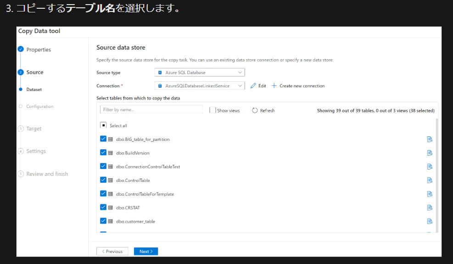Click Create new connection link
The height and width of the screenshot is (264, 453).
point(302,86)
